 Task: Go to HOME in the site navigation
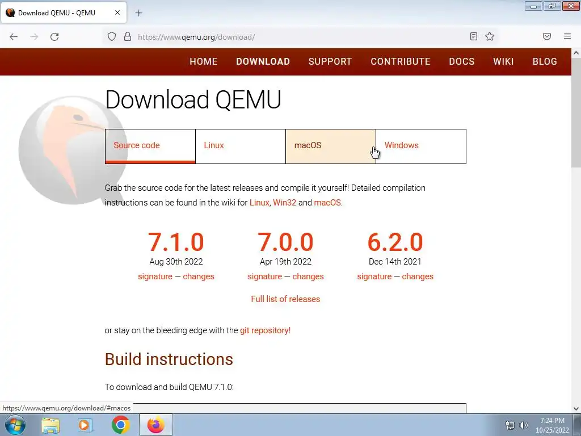pyautogui.click(x=204, y=61)
